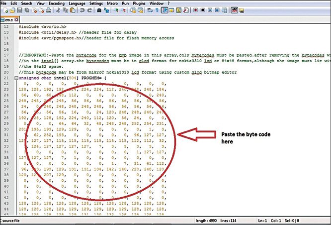
Task: Open the Language menu
Action: (80, 3)
